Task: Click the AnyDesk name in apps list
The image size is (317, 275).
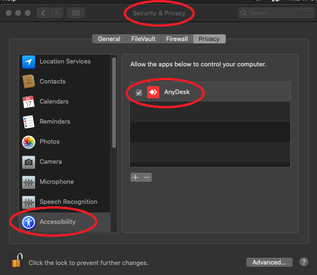Action: tap(177, 92)
